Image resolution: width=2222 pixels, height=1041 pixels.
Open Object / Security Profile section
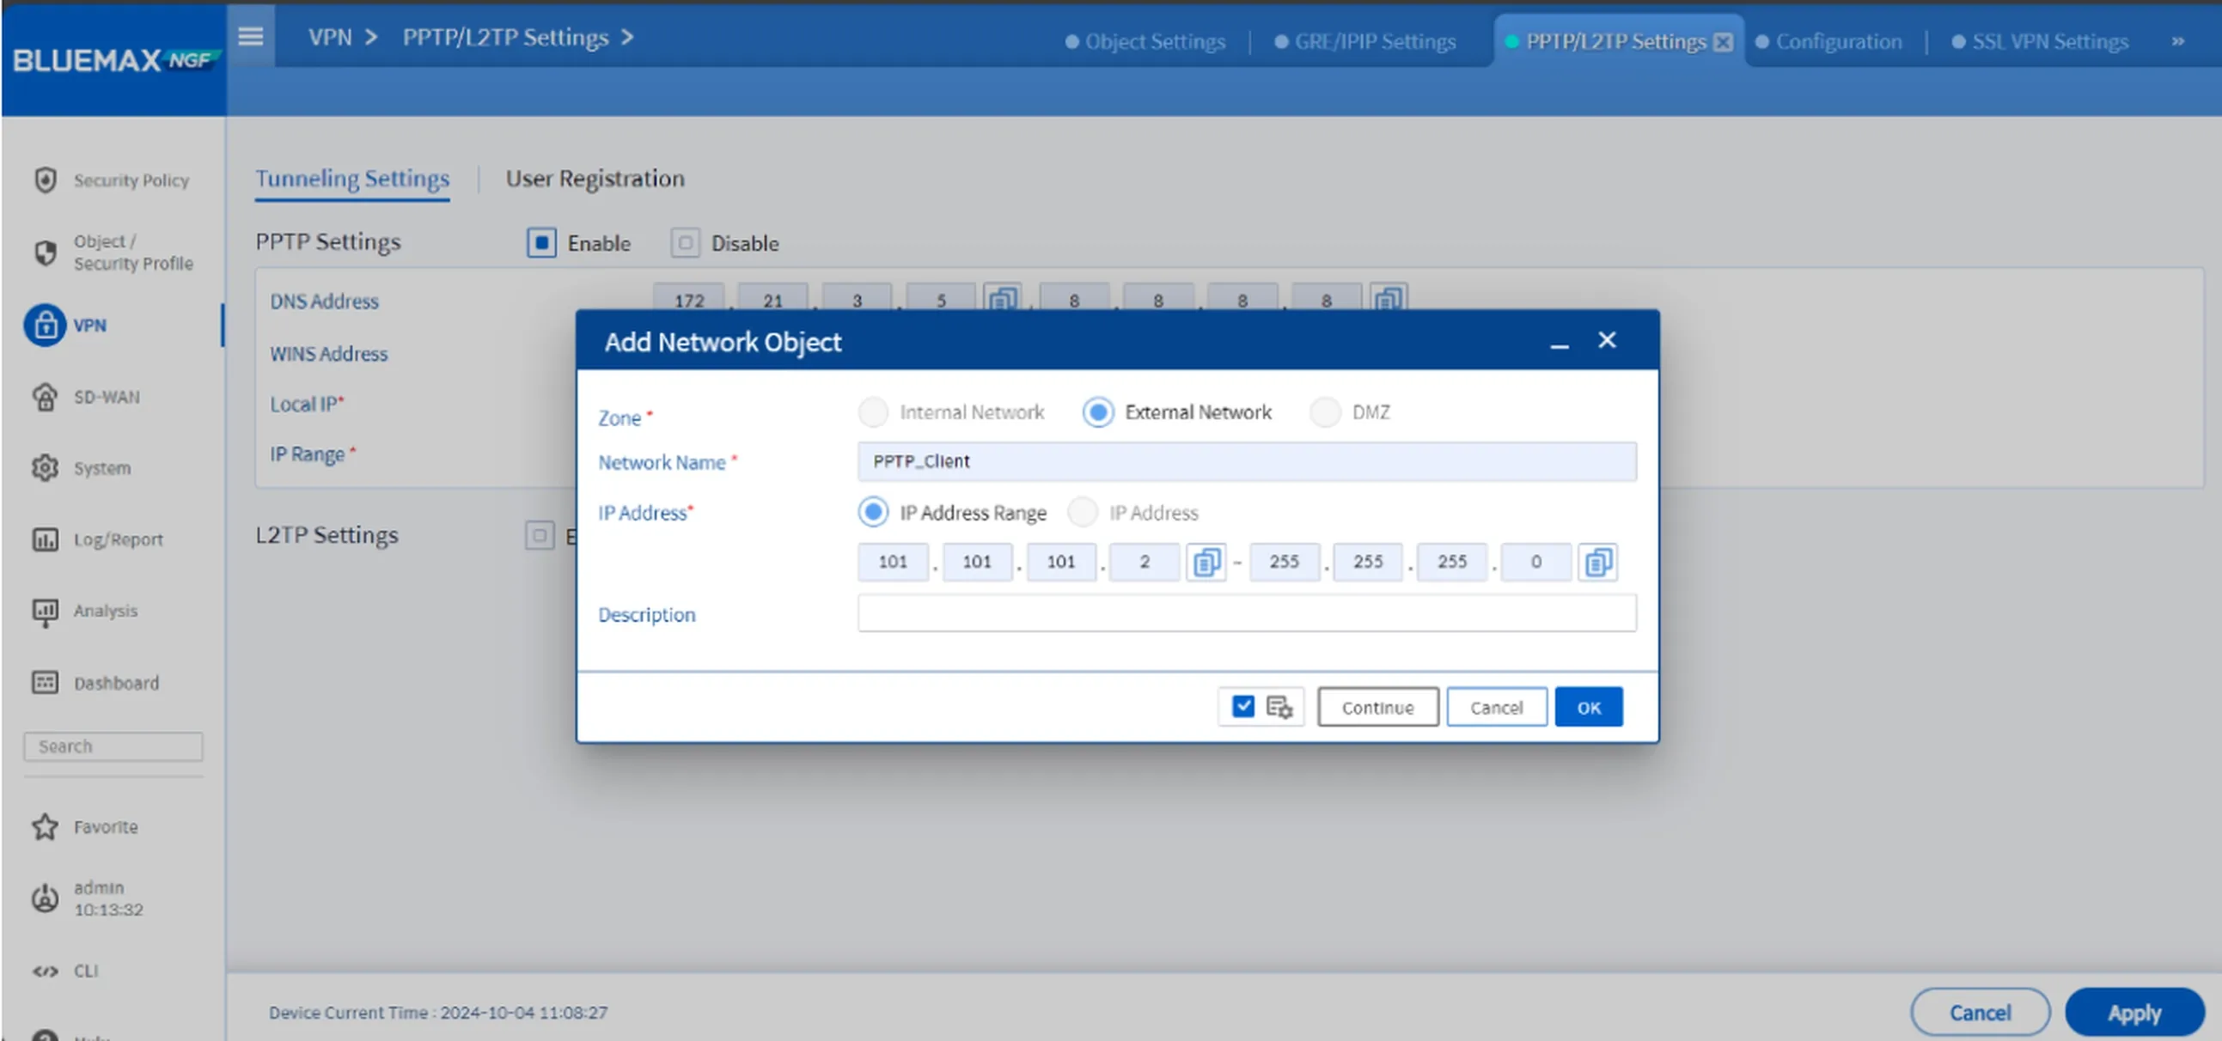113,253
